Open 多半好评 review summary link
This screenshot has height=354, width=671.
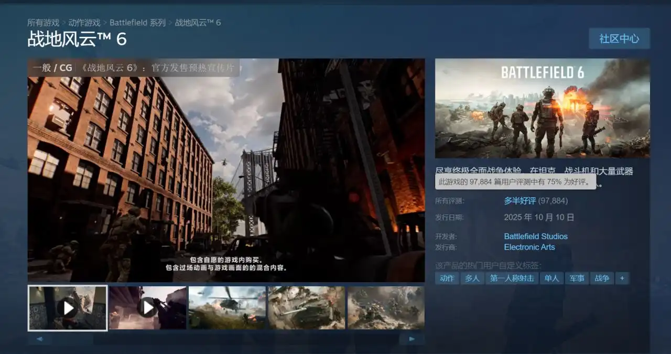[x=520, y=200]
